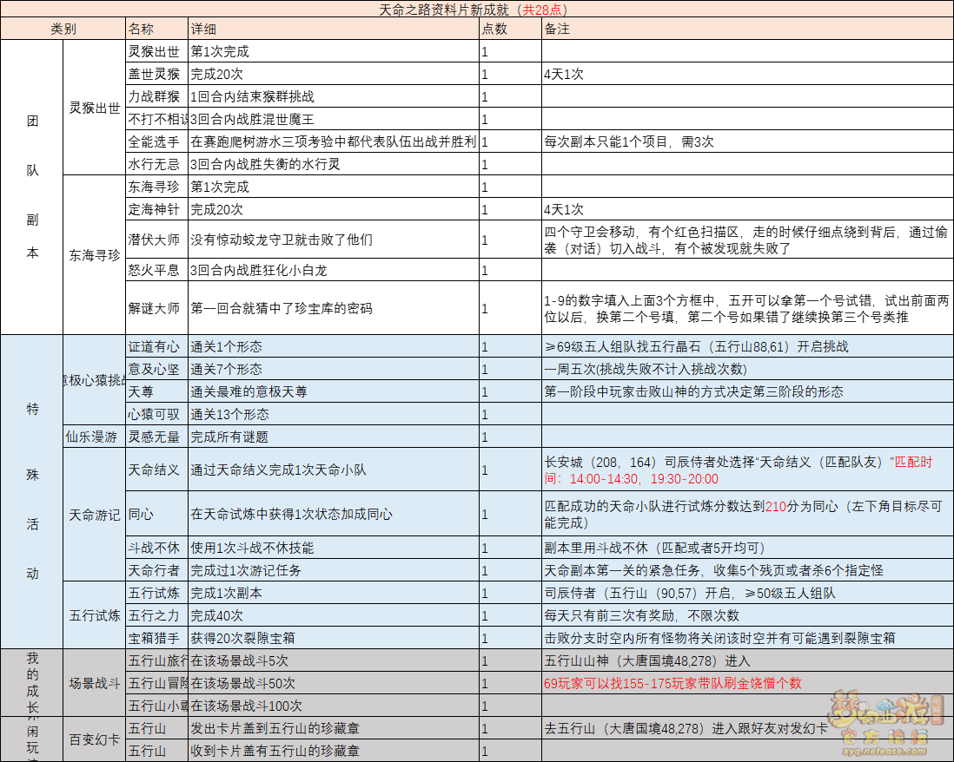The image size is (954, 762).
Task: Click the note about 四个守卫会移动
Action: click(x=748, y=240)
